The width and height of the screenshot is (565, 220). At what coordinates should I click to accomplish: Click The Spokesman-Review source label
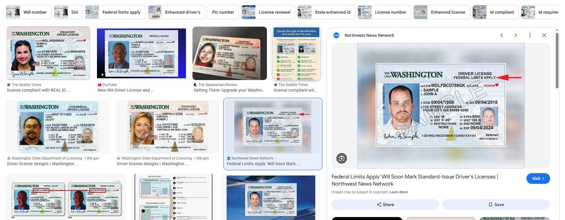click(x=218, y=84)
